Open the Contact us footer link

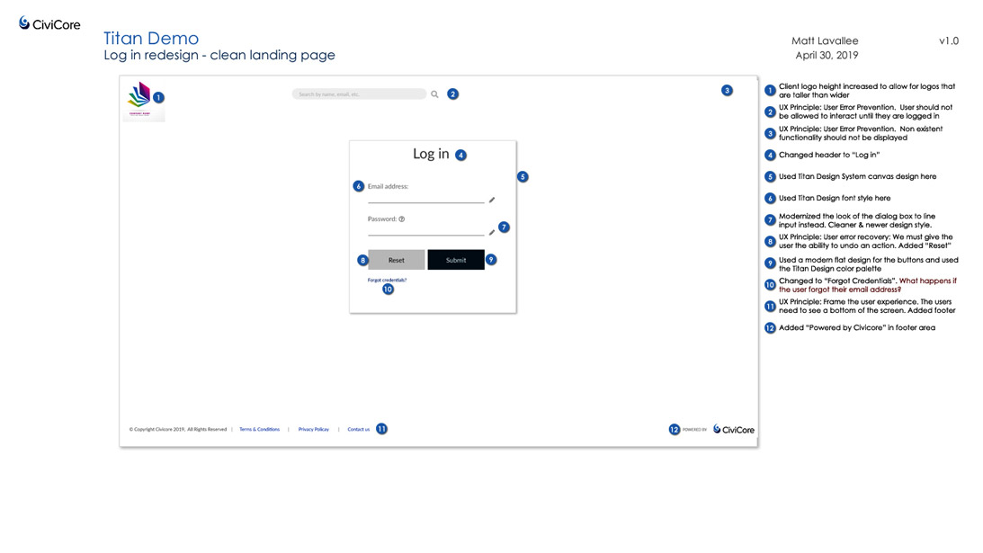pos(358,429)
